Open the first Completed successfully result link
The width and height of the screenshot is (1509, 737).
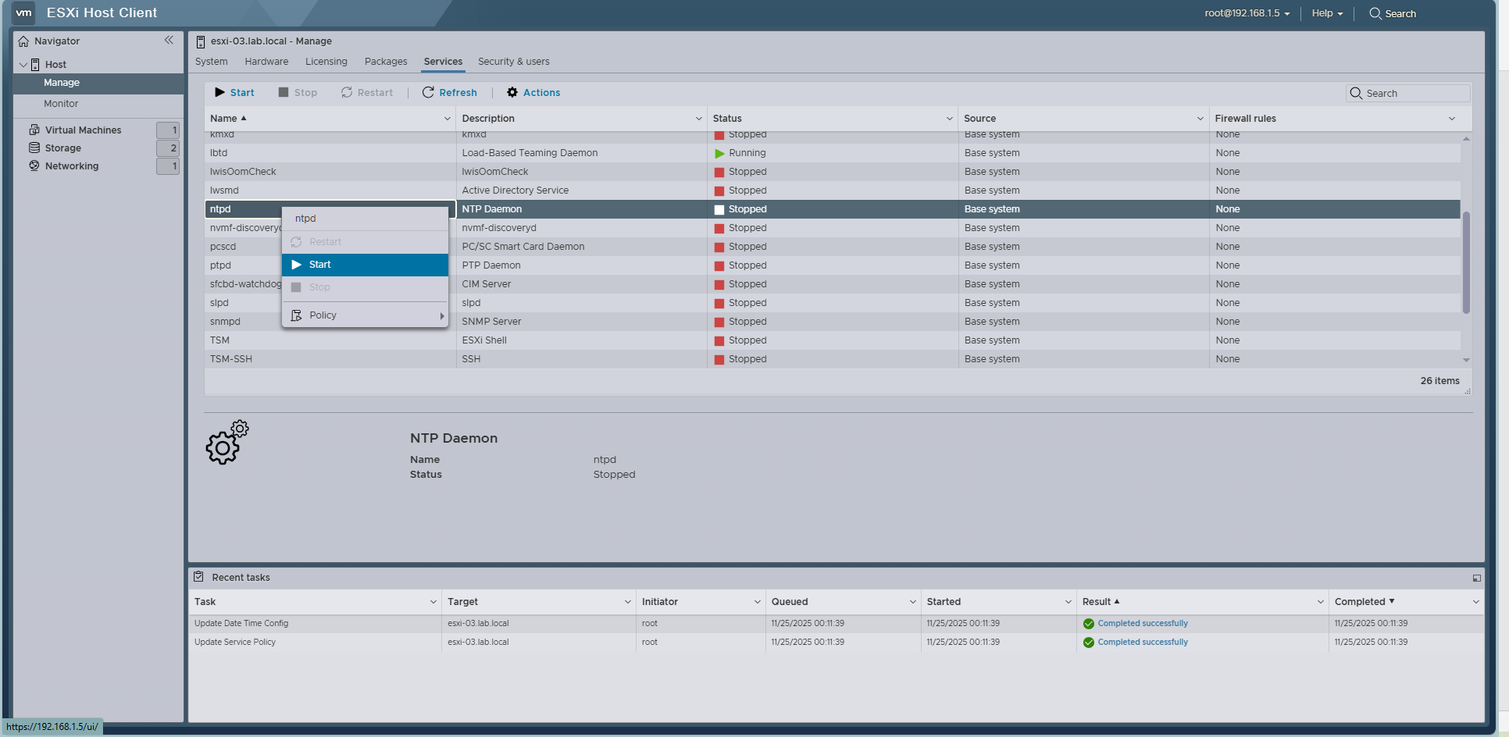pos(1142,623)
